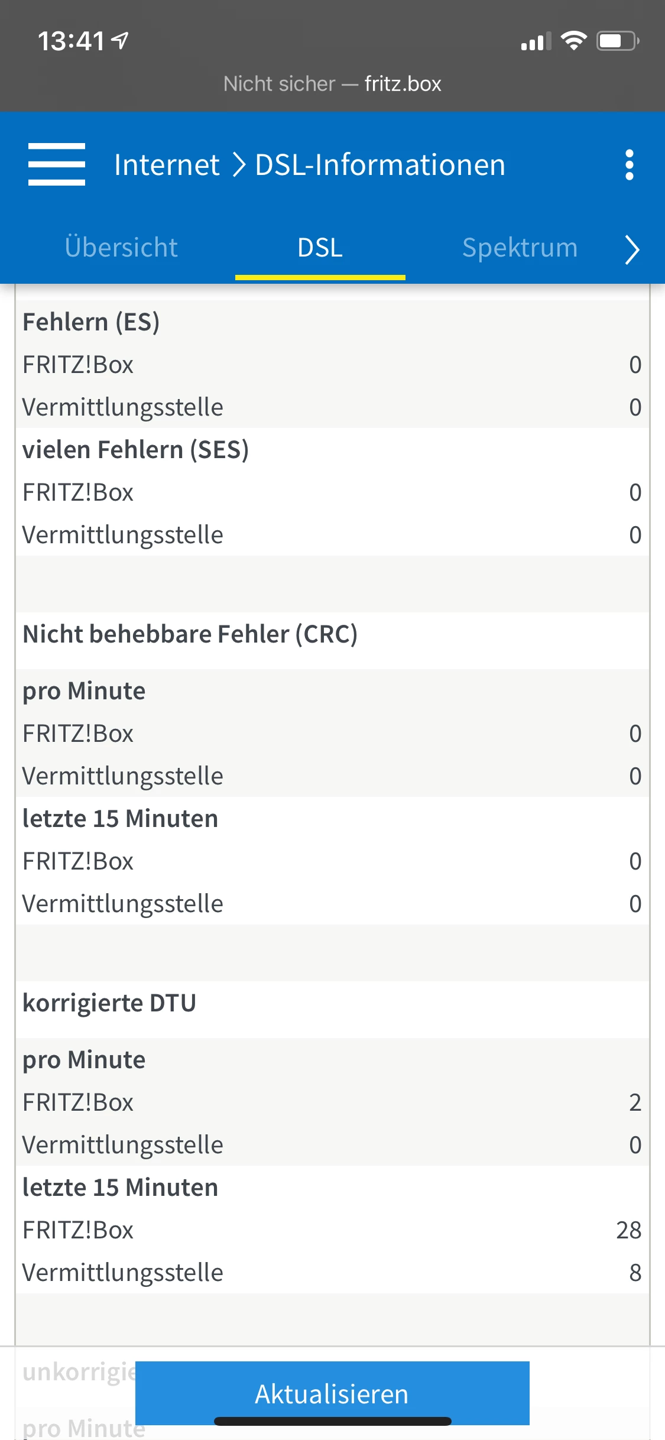Select the DSL tab
This screenshot has height=1440, width=665.
tap(320, 247)
